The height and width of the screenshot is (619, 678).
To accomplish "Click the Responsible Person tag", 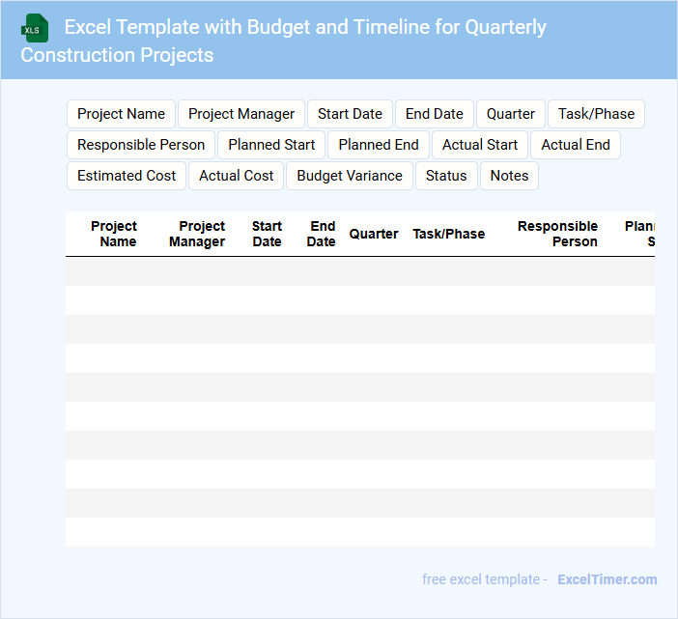I will click(141, 145).
